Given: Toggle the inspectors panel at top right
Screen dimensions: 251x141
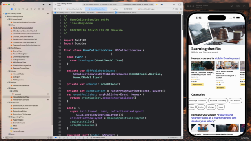Looking at the screenshot, I should 180,5.
